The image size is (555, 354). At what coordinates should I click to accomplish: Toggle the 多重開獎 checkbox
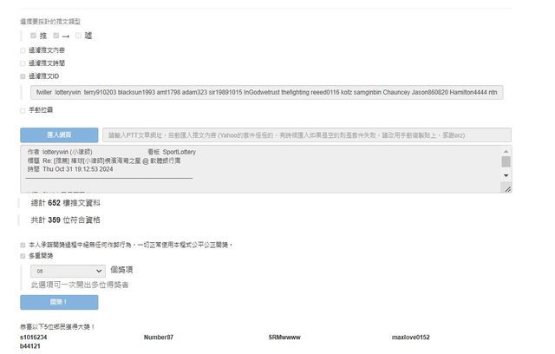[x=23, y=256]
